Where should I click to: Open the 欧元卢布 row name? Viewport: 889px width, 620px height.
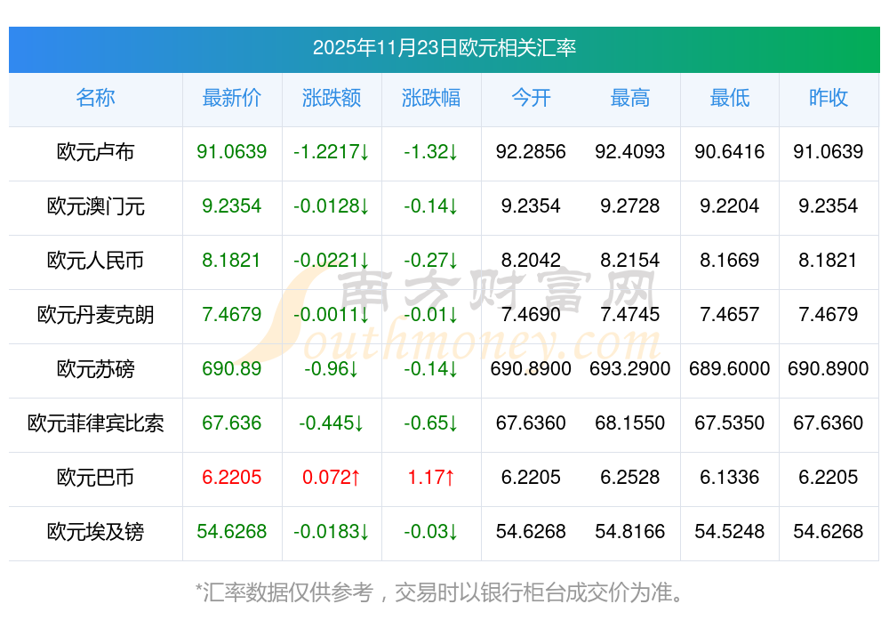click(x=95, y=152)
